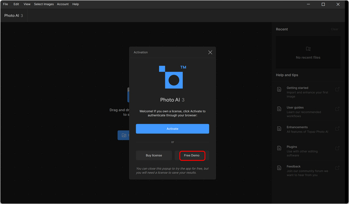Open the File menu
This screenshot has width=349, height=204.
pos(5,4)
